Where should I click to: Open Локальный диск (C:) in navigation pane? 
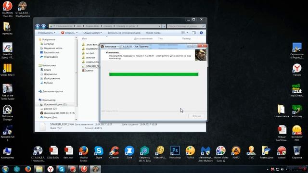pos(55,104)
